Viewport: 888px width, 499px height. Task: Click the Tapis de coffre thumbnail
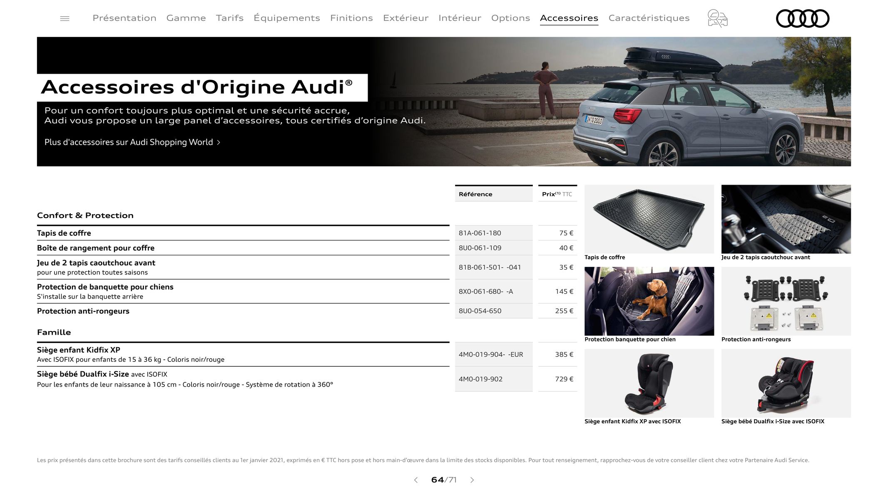click(649, 219)
